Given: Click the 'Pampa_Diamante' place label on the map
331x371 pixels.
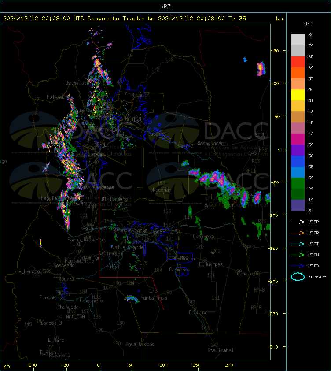Looking at the screenshot, I should click(86, 240).
